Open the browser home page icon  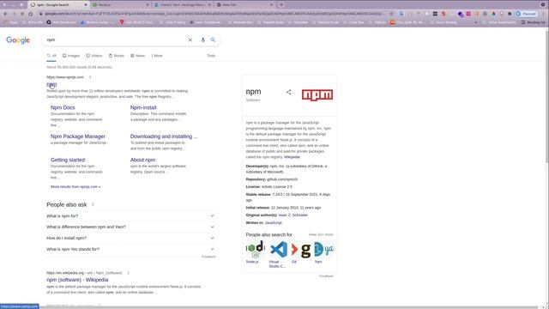tap(31, 14)
